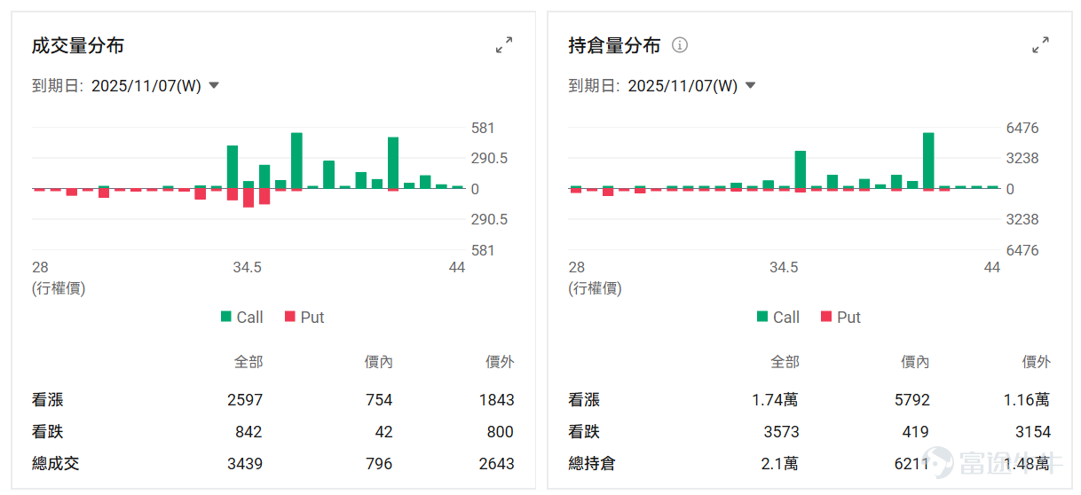Screen dimensions: 1081x495
Task: Click the 34.5 strike label under volume chart
Action: (247, 267)
